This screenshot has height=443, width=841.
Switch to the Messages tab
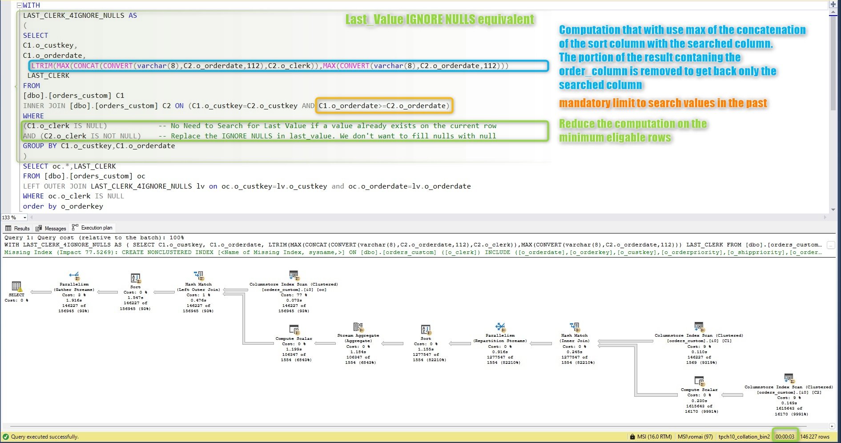point(51,228)
